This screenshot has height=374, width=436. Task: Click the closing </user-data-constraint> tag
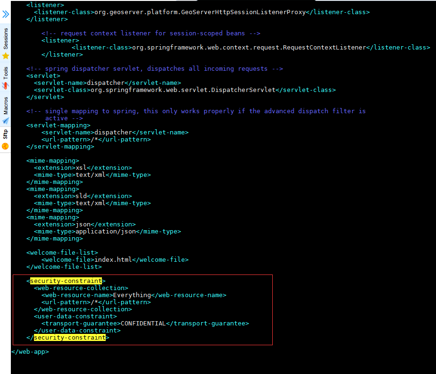pyautogui.click(x=77, y=331)
